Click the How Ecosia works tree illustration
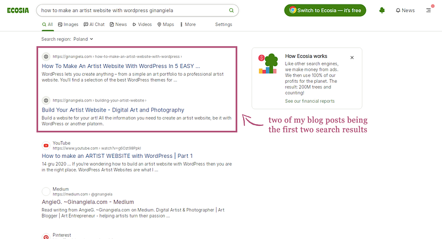Viewport: 442px width, 239px height. pos(268,63)
